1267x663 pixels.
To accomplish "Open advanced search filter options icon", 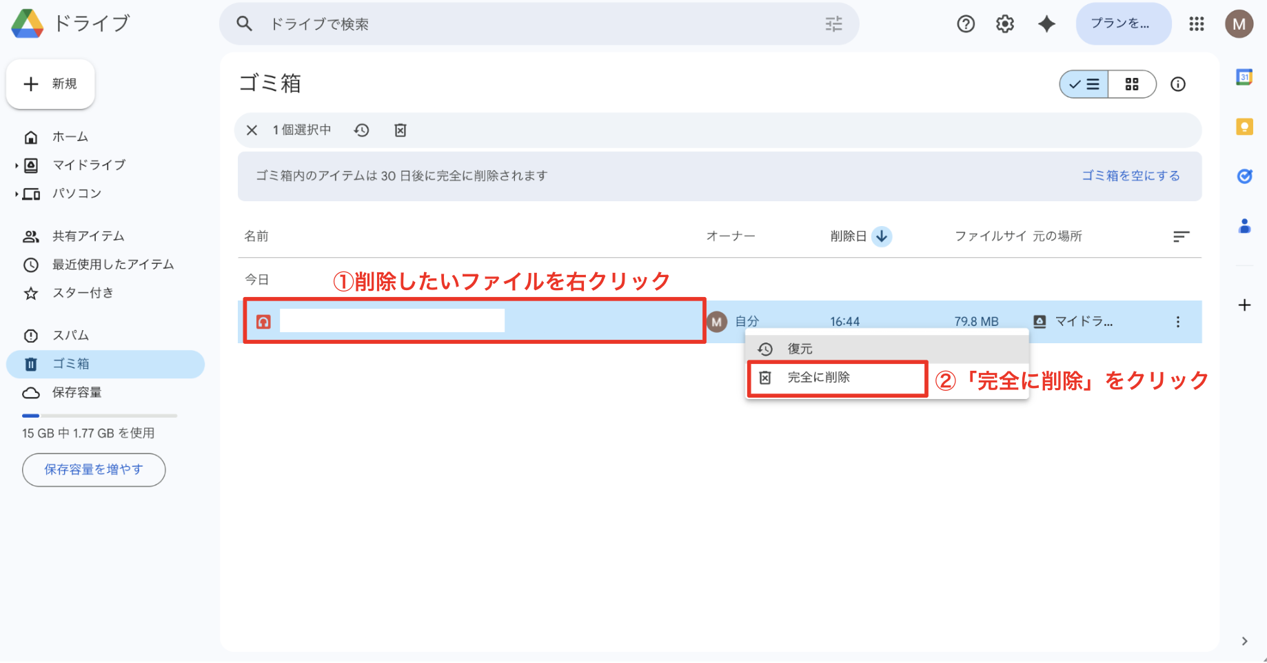I will pyautogui.click(x=834, y=24).
